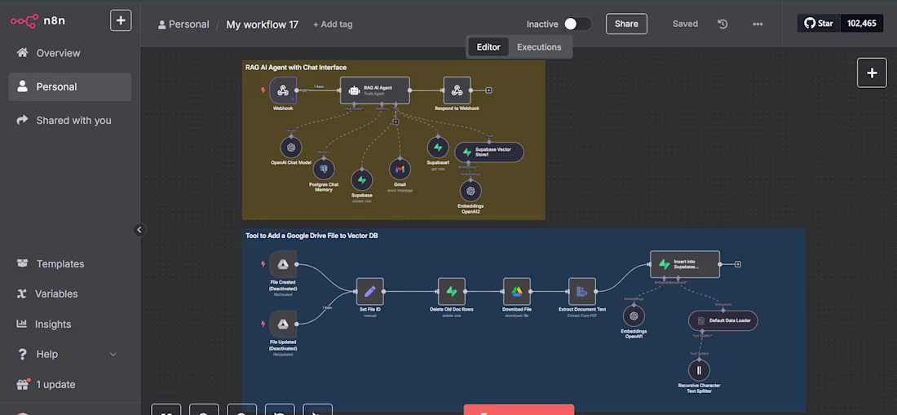Image resolution: width=897 pixels, height=415 pixels.
Task: Click Personal in the breadcrumb
Action: point(183,24)
